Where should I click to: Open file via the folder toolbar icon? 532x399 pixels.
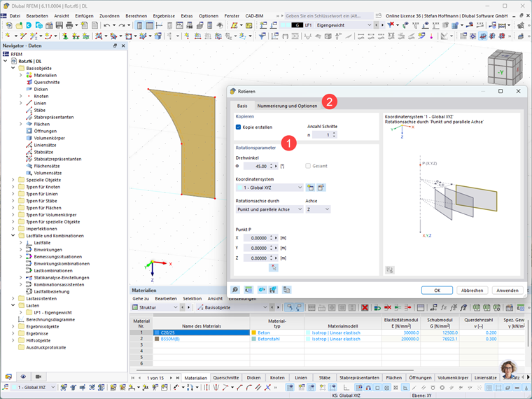(19, 25)
